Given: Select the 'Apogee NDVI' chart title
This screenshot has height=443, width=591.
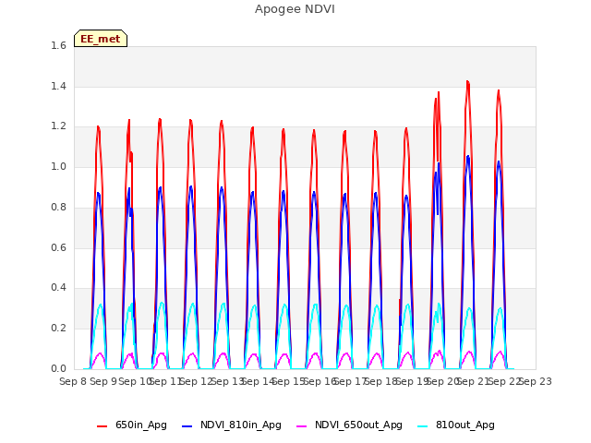Looking at the screenshot, I should point(295,9).
